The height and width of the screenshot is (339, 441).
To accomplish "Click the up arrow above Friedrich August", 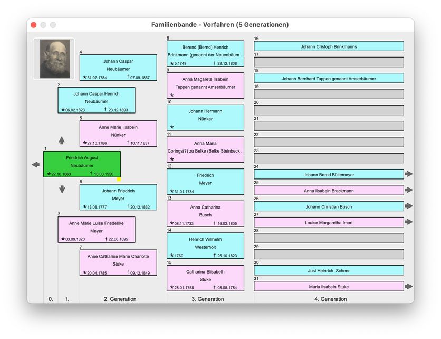I will click(x=62, y=140).
